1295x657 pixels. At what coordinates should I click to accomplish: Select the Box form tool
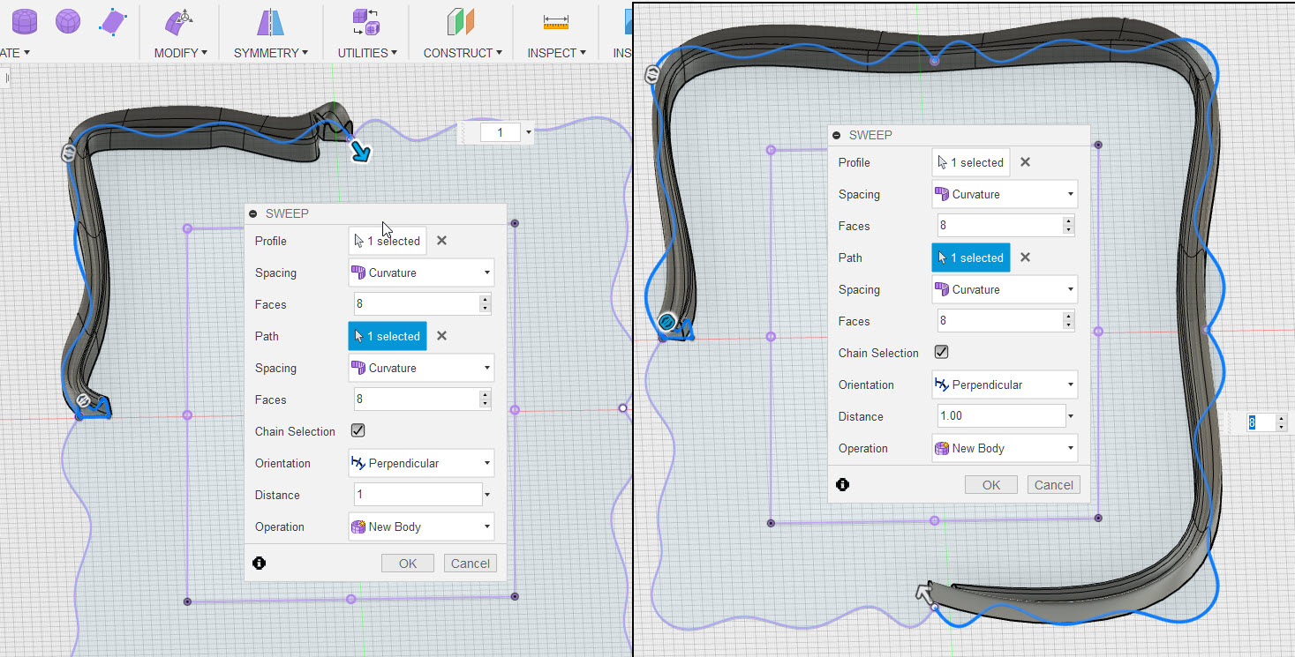click(22, 19)
